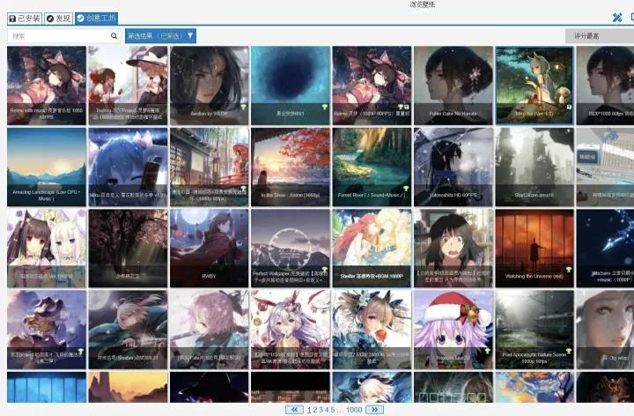The width and height of the screenshot is (634, 416).
Task: Click the trophy icon on Aeolian wallpaper
Action: click(x=243, y=107)
